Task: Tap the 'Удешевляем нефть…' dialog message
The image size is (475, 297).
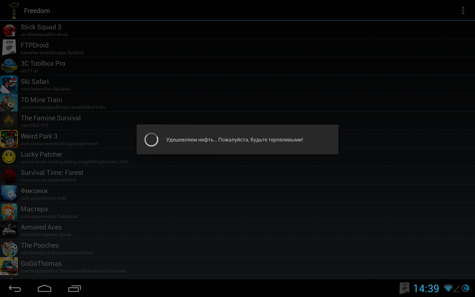Action: [235, 140]
